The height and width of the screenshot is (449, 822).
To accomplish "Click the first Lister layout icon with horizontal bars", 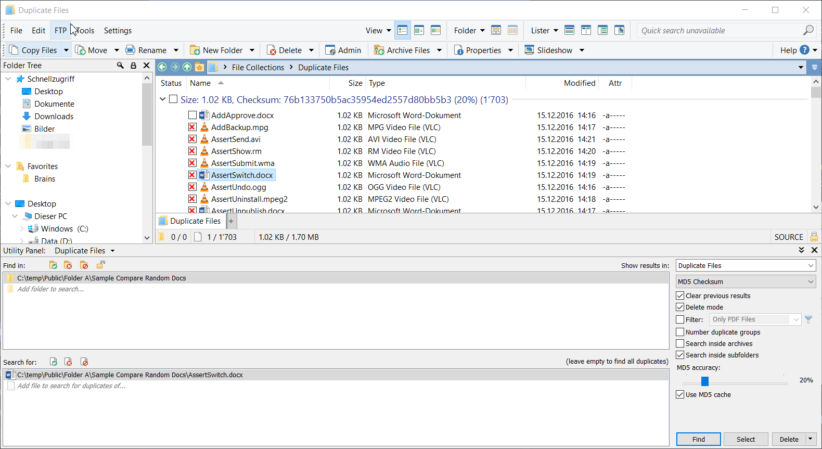I will coord(569,30).
